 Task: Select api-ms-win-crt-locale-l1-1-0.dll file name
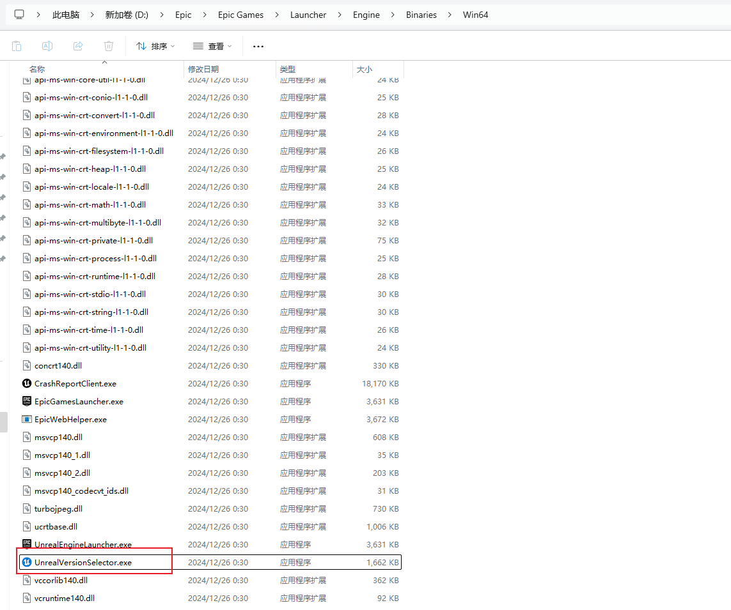click(92, 187)
